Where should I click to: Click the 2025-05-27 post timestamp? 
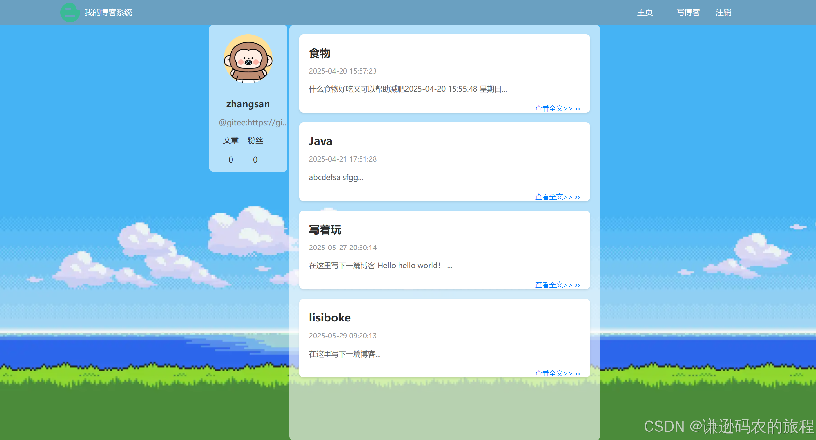(343, 247)
